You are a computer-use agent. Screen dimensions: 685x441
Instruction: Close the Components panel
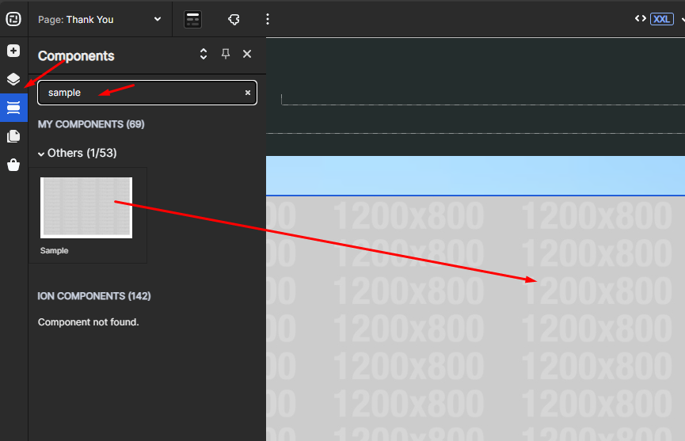(x=247, y=54)
